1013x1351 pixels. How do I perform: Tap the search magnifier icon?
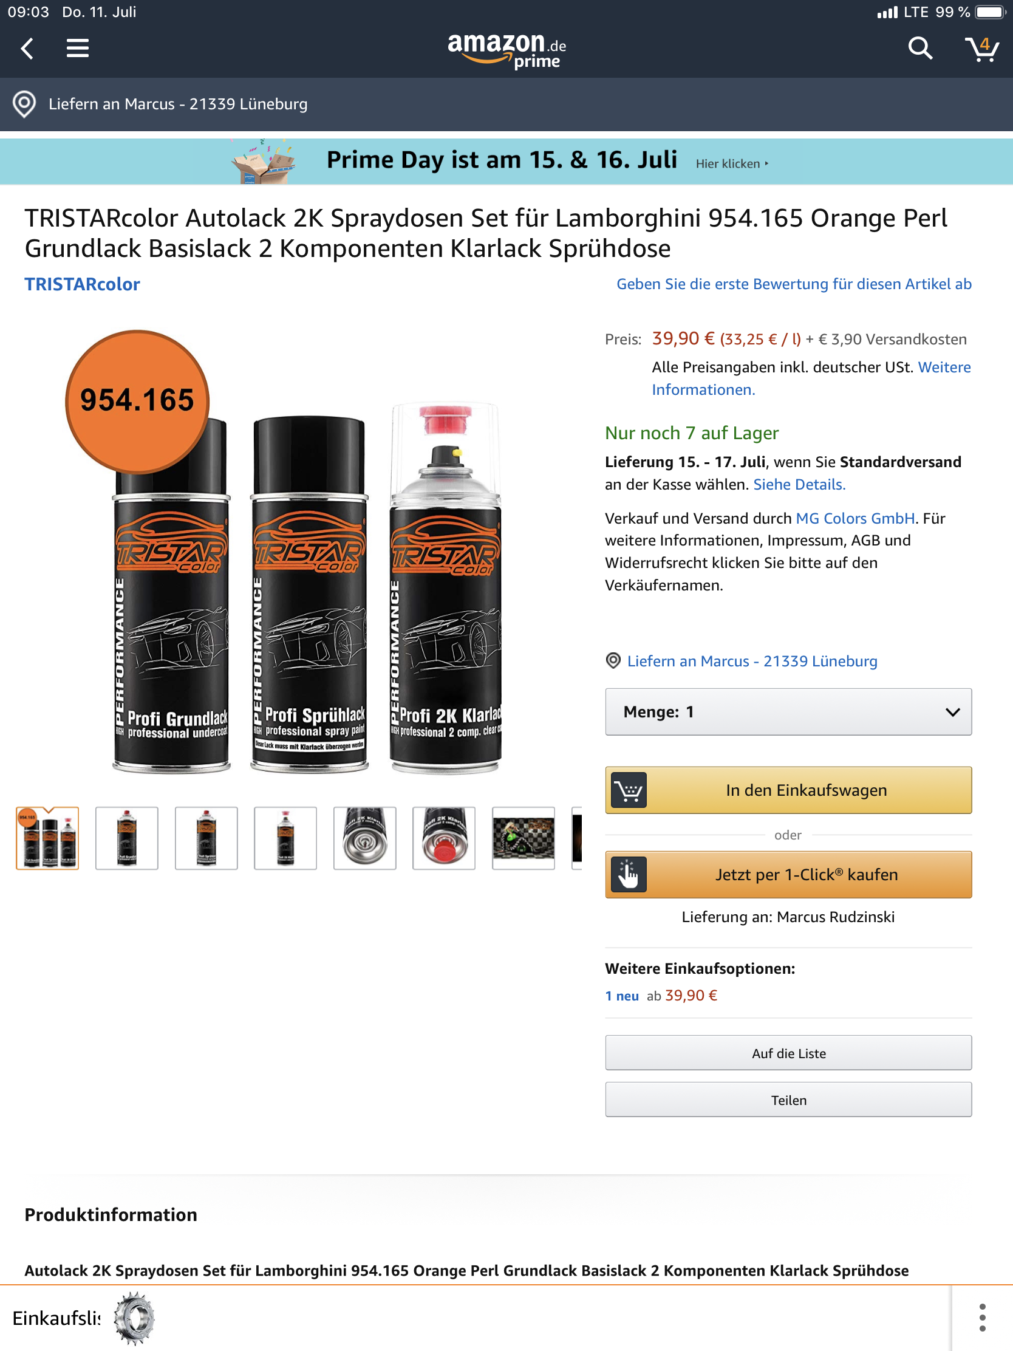(x=919, y=48)
